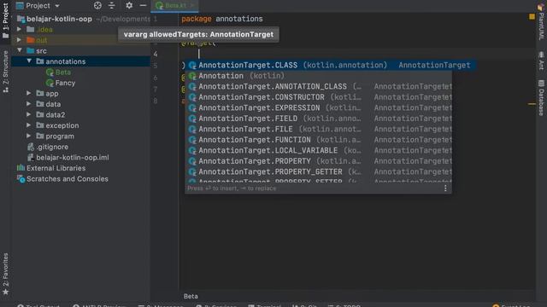547x307 pixels.
Task: Switch to the Beta.kt editor tab
Action: coord(174,6)
